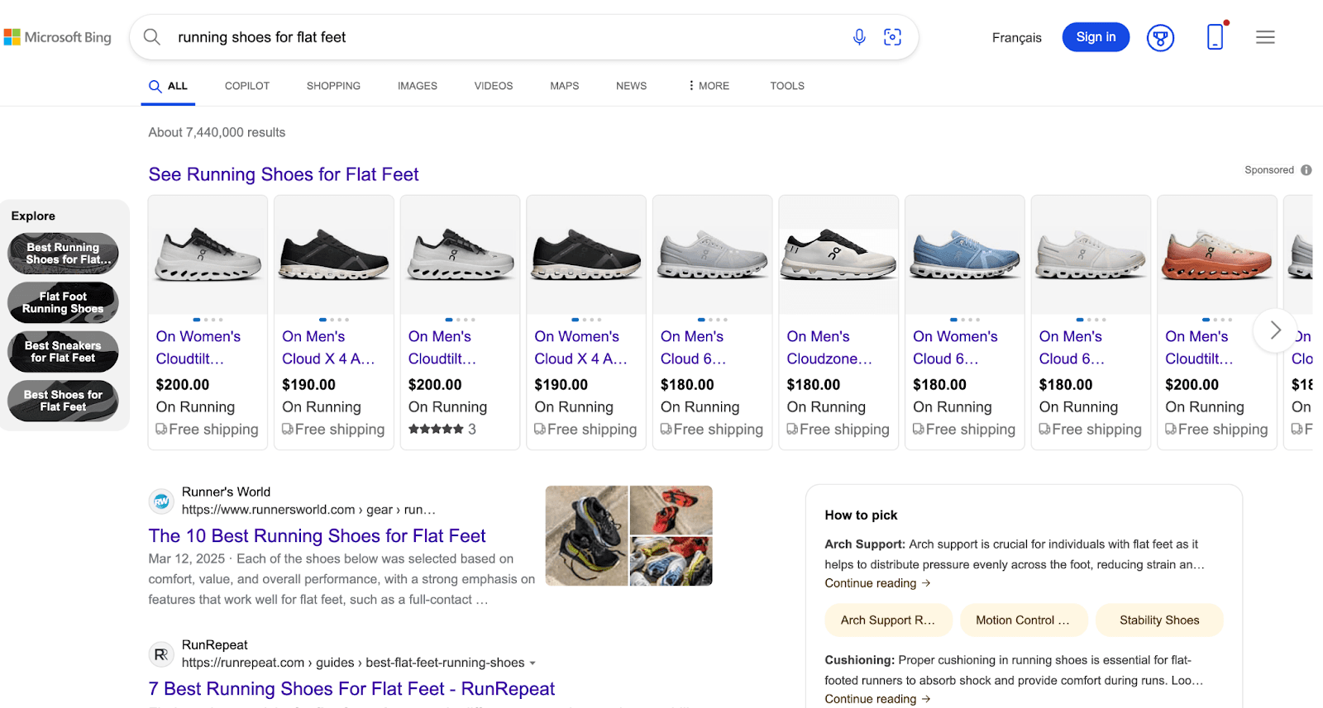The image size is (1323, 708).
Task: Open gray On Men's Cloud 6 $180 image
Action: tap(713, 254)
